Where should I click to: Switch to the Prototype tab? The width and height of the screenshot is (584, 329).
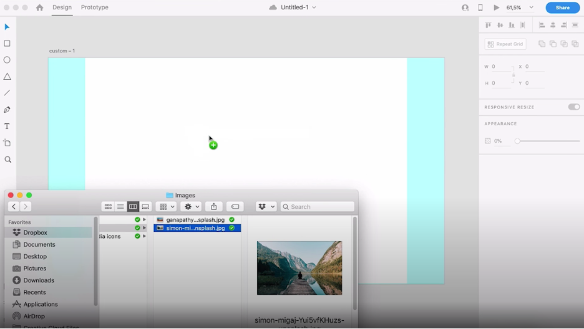click(95, 7)
